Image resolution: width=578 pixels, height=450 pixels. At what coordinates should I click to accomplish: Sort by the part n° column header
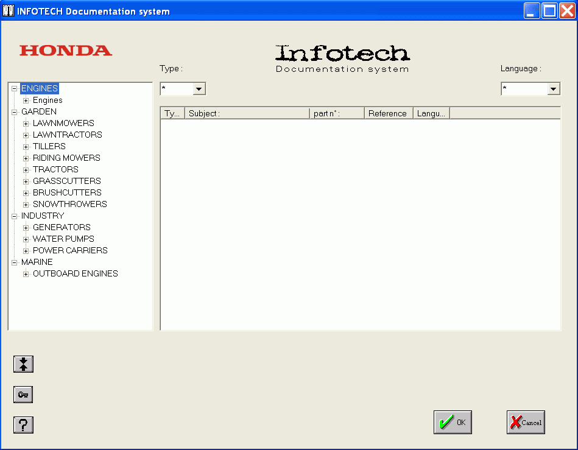337,113
